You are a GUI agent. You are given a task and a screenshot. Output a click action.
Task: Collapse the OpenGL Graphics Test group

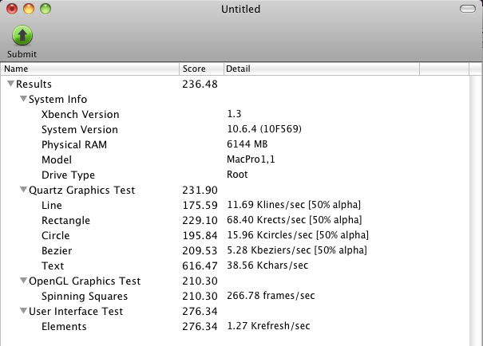[x=23, y=281]
